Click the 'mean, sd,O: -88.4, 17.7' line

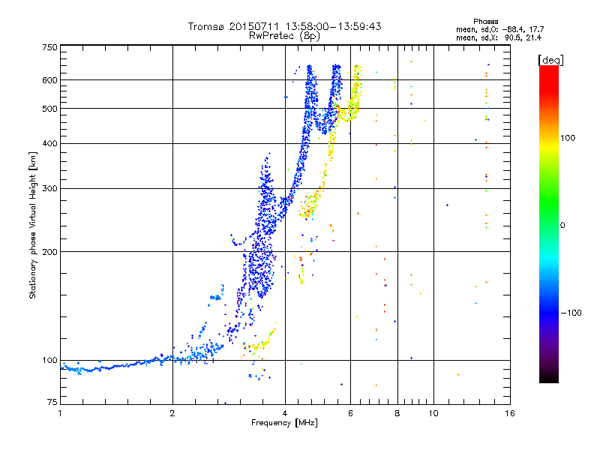click(x=499, y=29)
